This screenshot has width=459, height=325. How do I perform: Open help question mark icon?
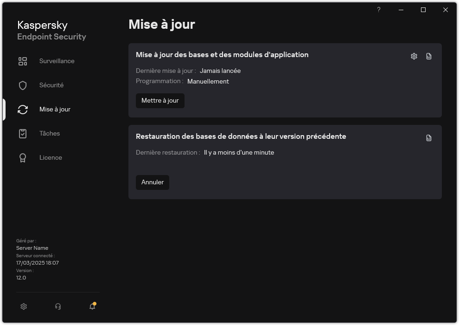coord(378,10)
